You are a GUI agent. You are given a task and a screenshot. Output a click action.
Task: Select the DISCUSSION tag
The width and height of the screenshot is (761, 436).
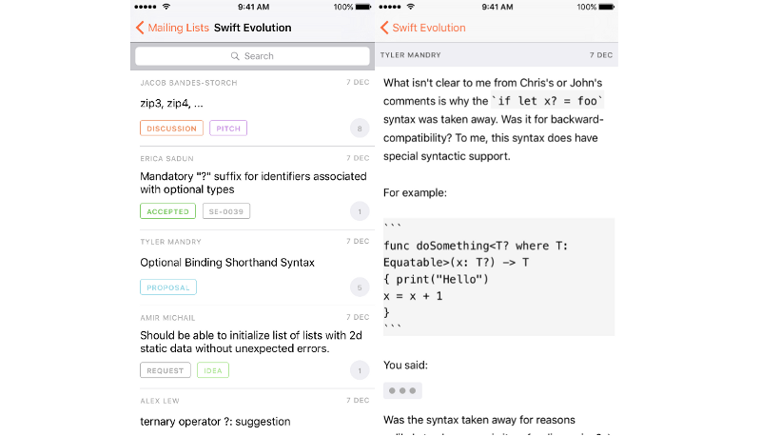click(171, 129)
